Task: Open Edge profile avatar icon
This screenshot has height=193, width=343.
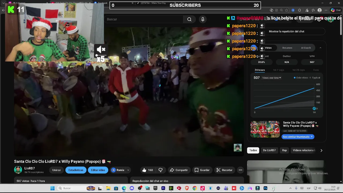Action: [x=319, y=10]
